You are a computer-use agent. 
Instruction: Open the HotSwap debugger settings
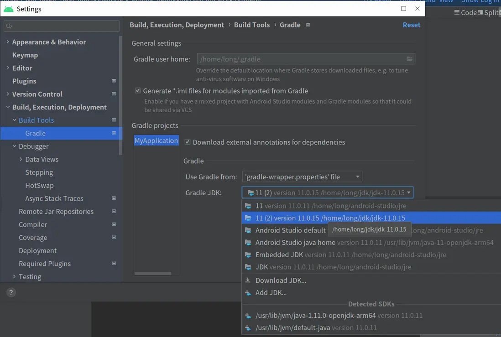tap(39, 185)
